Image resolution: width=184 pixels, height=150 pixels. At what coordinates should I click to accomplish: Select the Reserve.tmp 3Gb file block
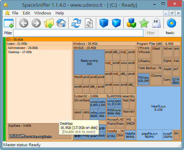click(x=89, y=62)
